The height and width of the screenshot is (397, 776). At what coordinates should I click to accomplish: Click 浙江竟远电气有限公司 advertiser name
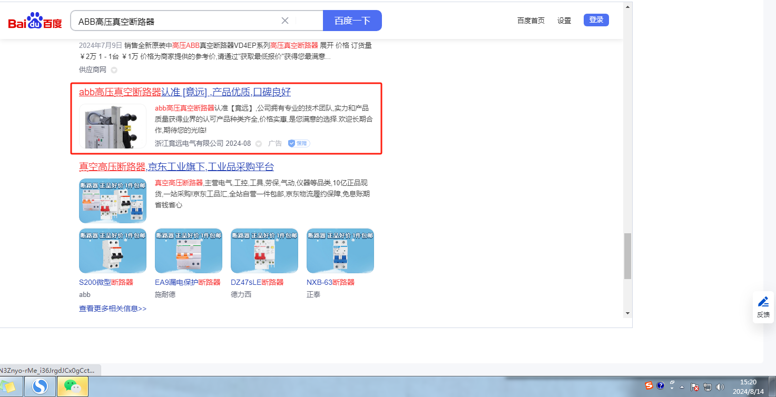(x=189, y=143)
